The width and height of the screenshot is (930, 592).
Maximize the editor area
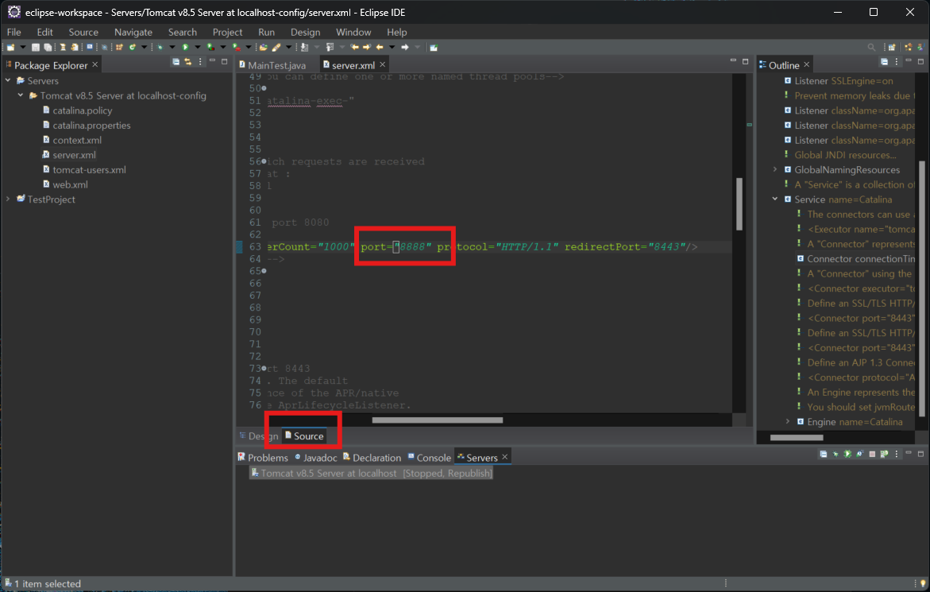point(746,61)
